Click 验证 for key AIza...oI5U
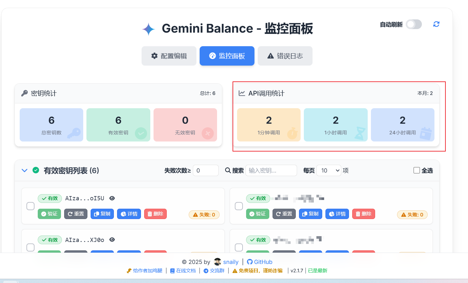 (49, 214)
